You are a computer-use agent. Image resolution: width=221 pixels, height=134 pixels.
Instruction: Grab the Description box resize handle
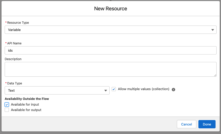[x=215, y=75]
